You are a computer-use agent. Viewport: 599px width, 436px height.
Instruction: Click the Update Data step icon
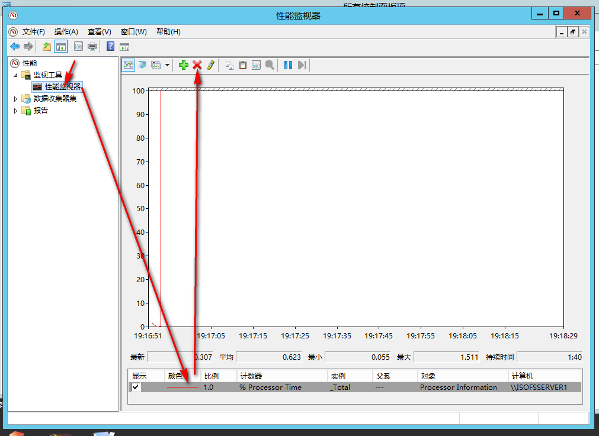(302, 65)
